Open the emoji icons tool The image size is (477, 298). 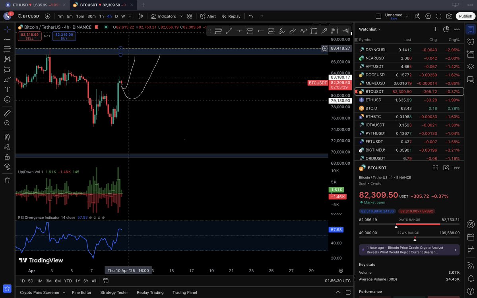tap(7, 100)
